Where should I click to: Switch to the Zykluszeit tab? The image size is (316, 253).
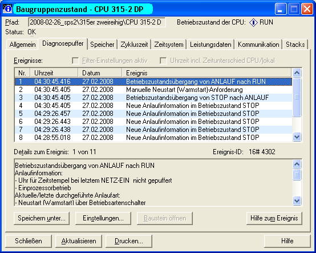[134, 45]
